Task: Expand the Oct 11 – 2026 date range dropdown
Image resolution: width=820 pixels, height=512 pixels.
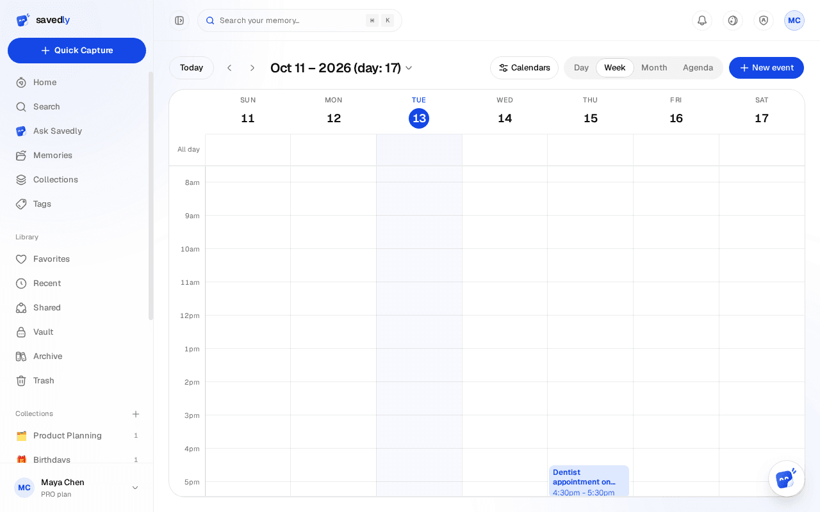Action: [341, 68]
